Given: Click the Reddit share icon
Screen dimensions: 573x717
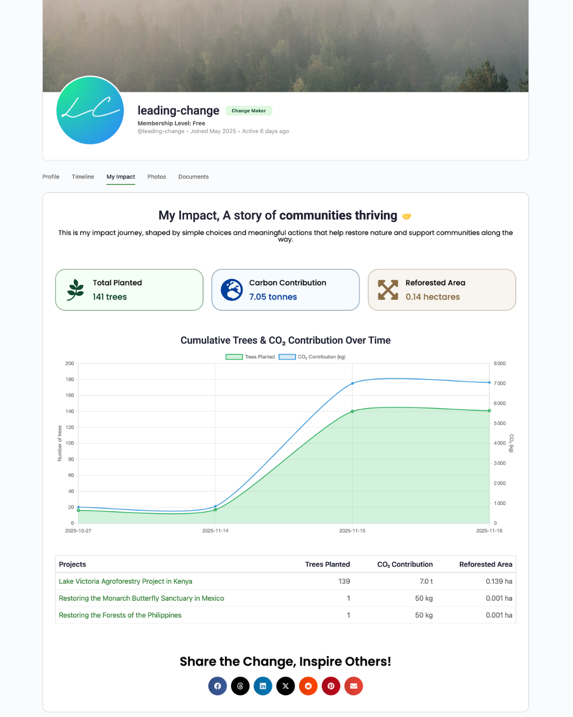Looking at the screenshot, I should pyautogui.click(x=308, y=686).
